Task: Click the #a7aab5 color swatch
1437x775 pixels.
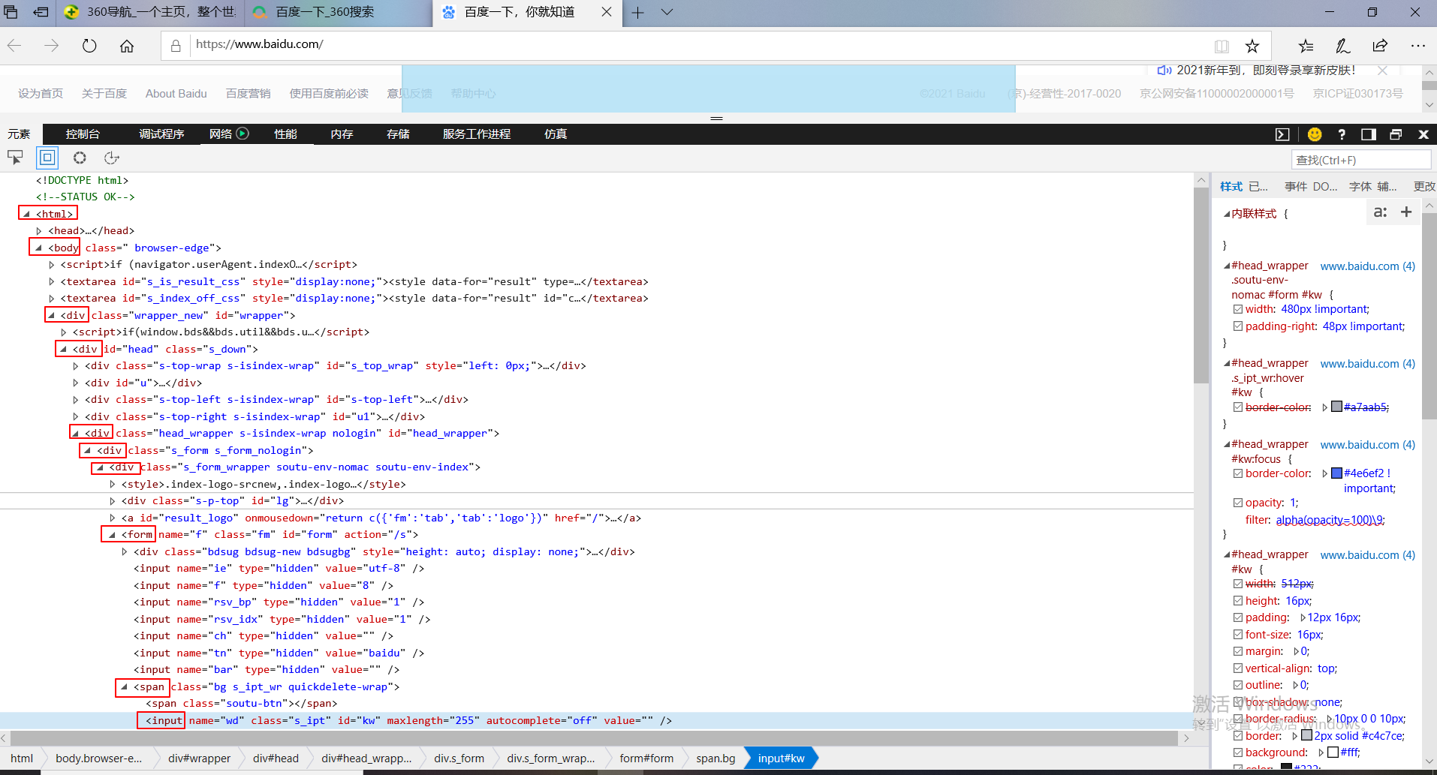Action: pyautogui.click(x=1336, y=407)
